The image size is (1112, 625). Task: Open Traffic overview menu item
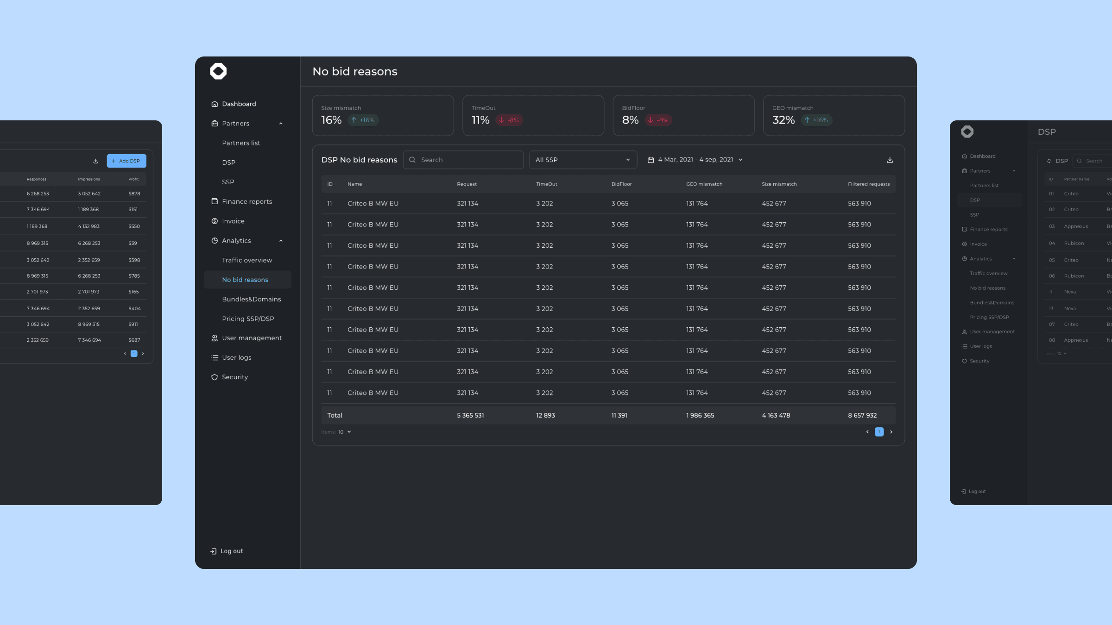(x=247, y=260)
